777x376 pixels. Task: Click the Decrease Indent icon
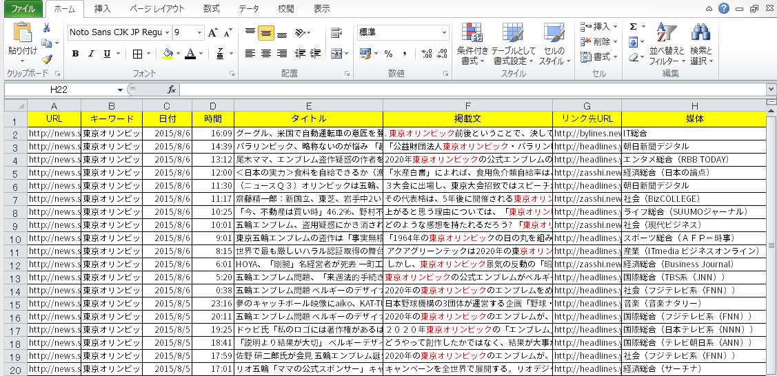pyautogui.click(x=300, y=54)
